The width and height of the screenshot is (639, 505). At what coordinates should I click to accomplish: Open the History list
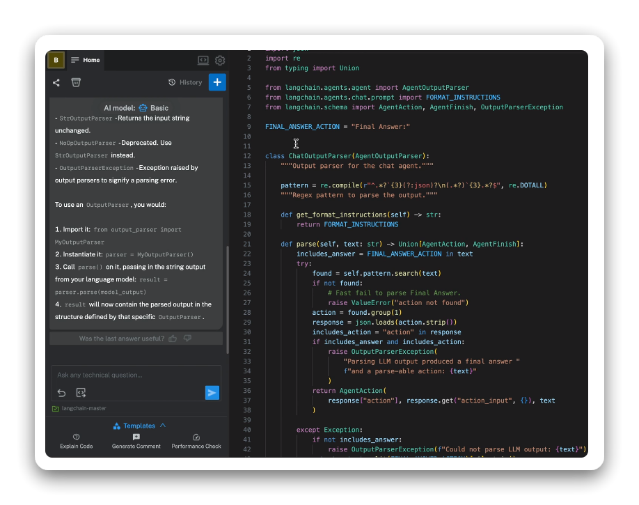[x=185, y=82]
